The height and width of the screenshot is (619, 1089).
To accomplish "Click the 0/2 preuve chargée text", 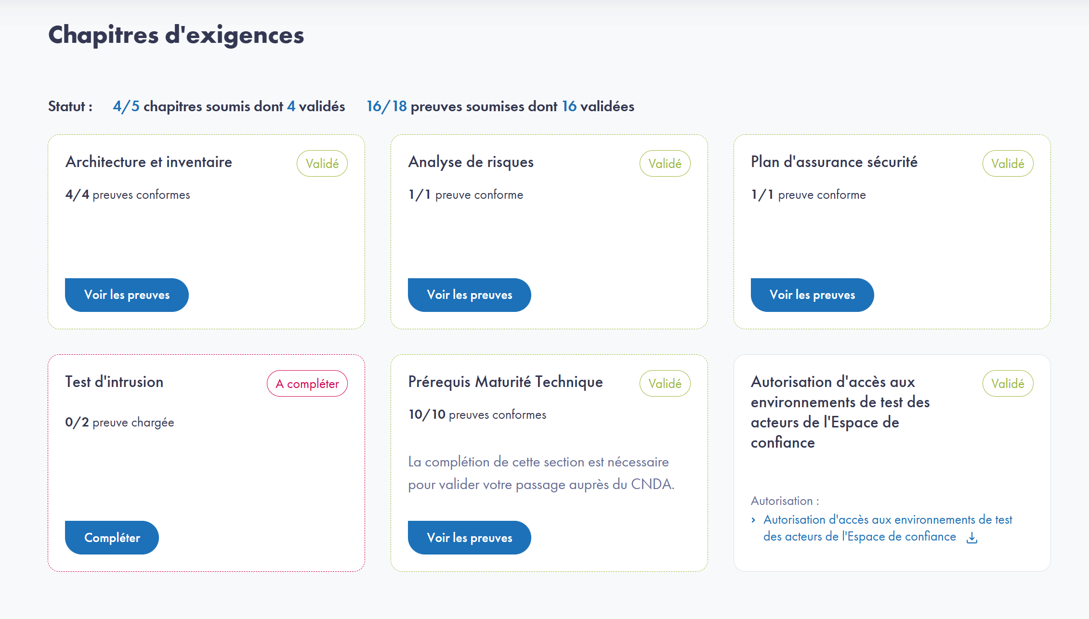I will 119,422.
